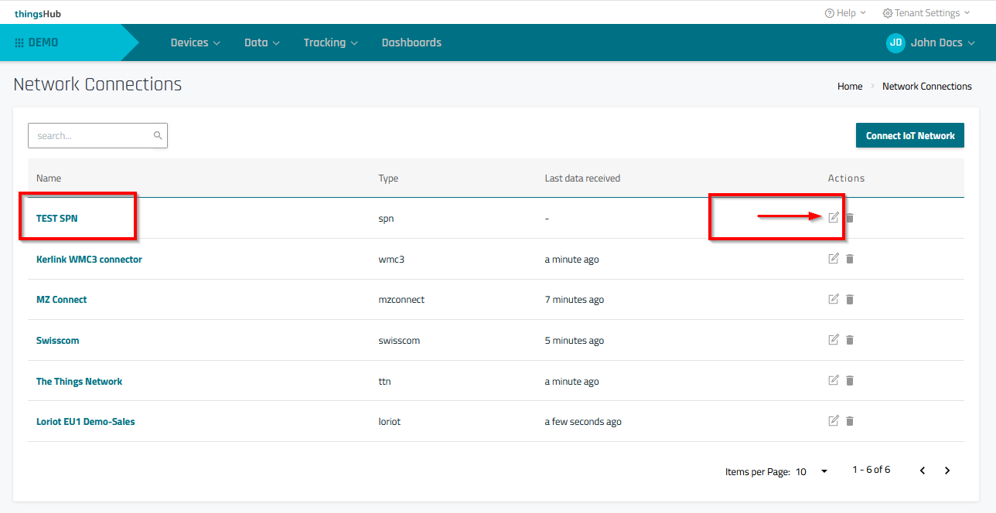The width and height of the screenshot is (996, 513).
Task: Open the MZ Connect link
Action: [x=62, y=300]
